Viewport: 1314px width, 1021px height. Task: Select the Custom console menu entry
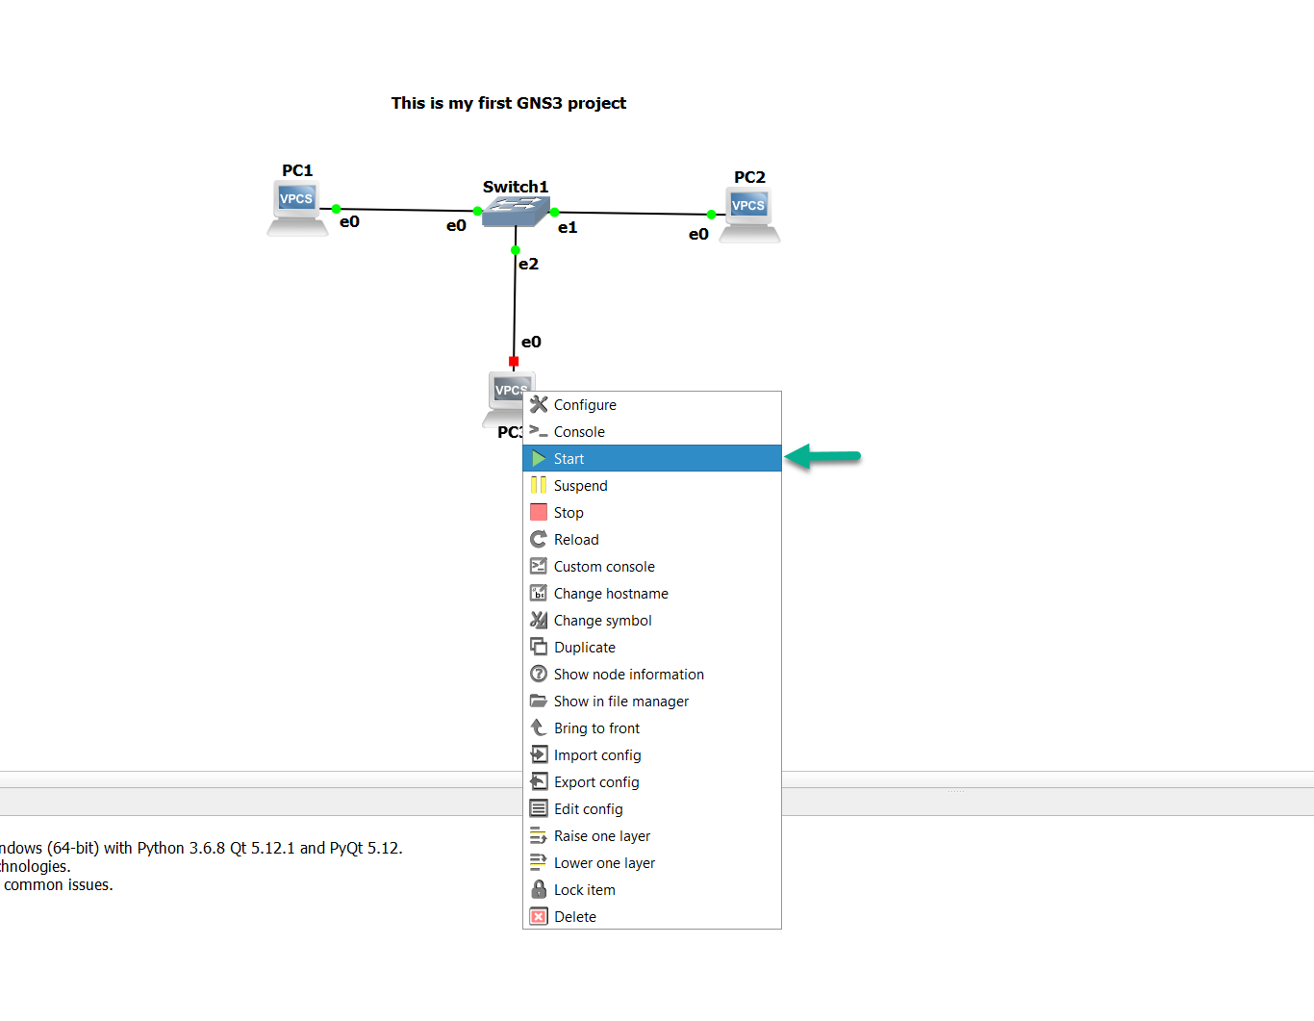click(x=652, y=566)
